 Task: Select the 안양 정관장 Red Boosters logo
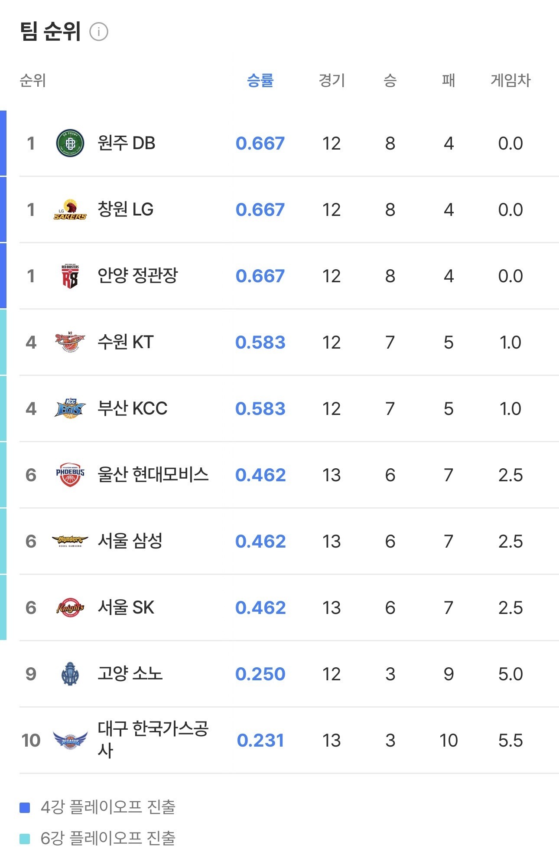click(x=70, y=276)
